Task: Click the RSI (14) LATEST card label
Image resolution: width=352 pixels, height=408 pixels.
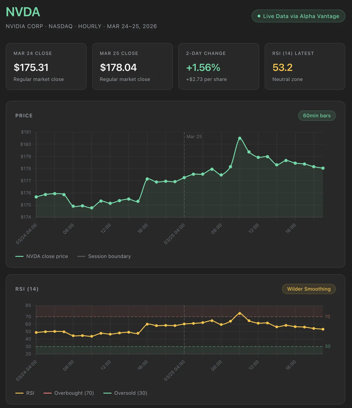Action: (x=293, y=53)
